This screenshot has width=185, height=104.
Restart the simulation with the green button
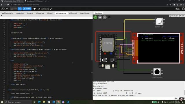(95, 17)
